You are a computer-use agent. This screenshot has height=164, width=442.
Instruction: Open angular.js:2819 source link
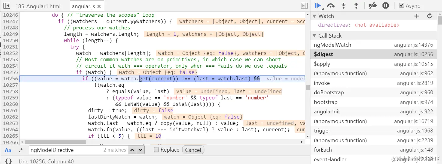coord(415,83)
